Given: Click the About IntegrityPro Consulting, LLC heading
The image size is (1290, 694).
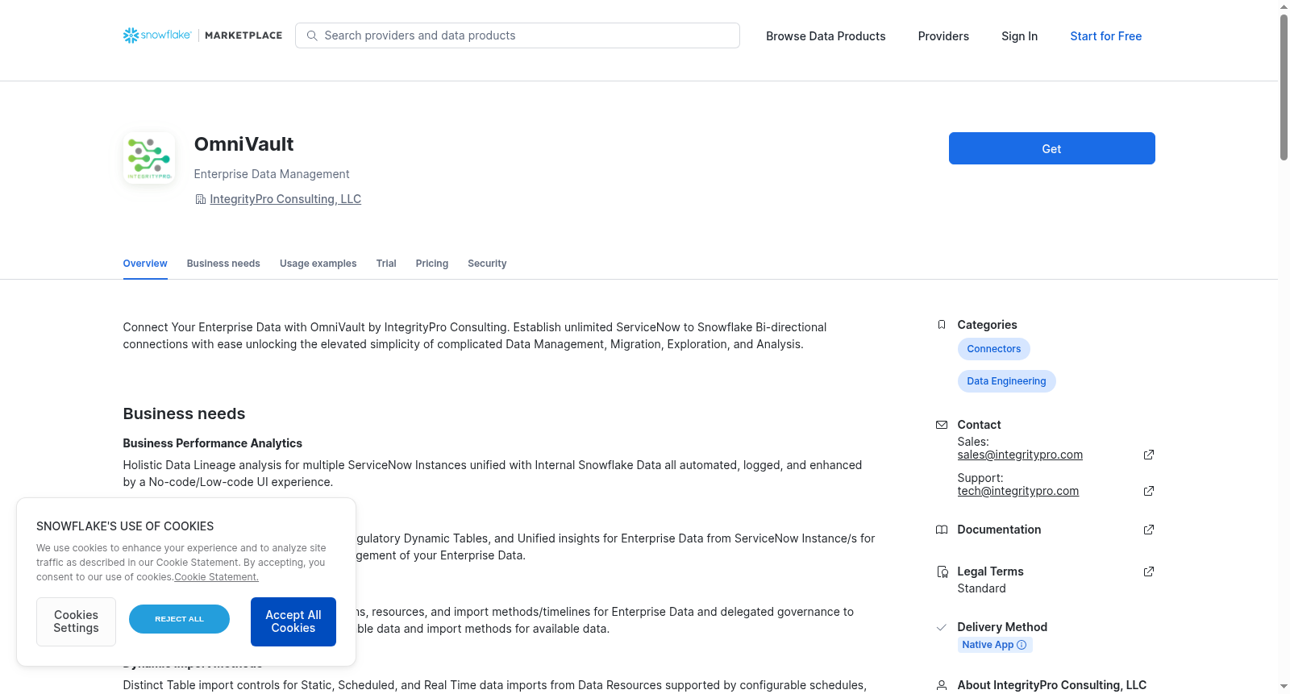Looking at the screenshot, I should tap(1051, 685).
